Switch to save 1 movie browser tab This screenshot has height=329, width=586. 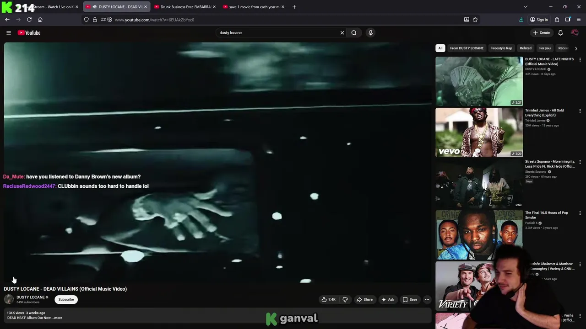click(253, 7)
